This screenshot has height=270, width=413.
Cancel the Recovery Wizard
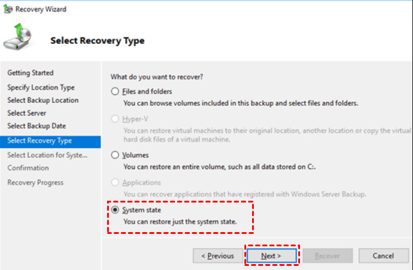click(x=383, y=256)
